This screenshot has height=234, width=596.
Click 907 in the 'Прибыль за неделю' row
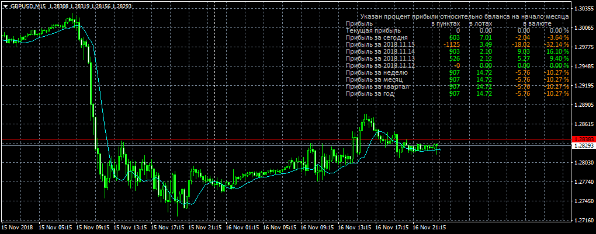455,72
